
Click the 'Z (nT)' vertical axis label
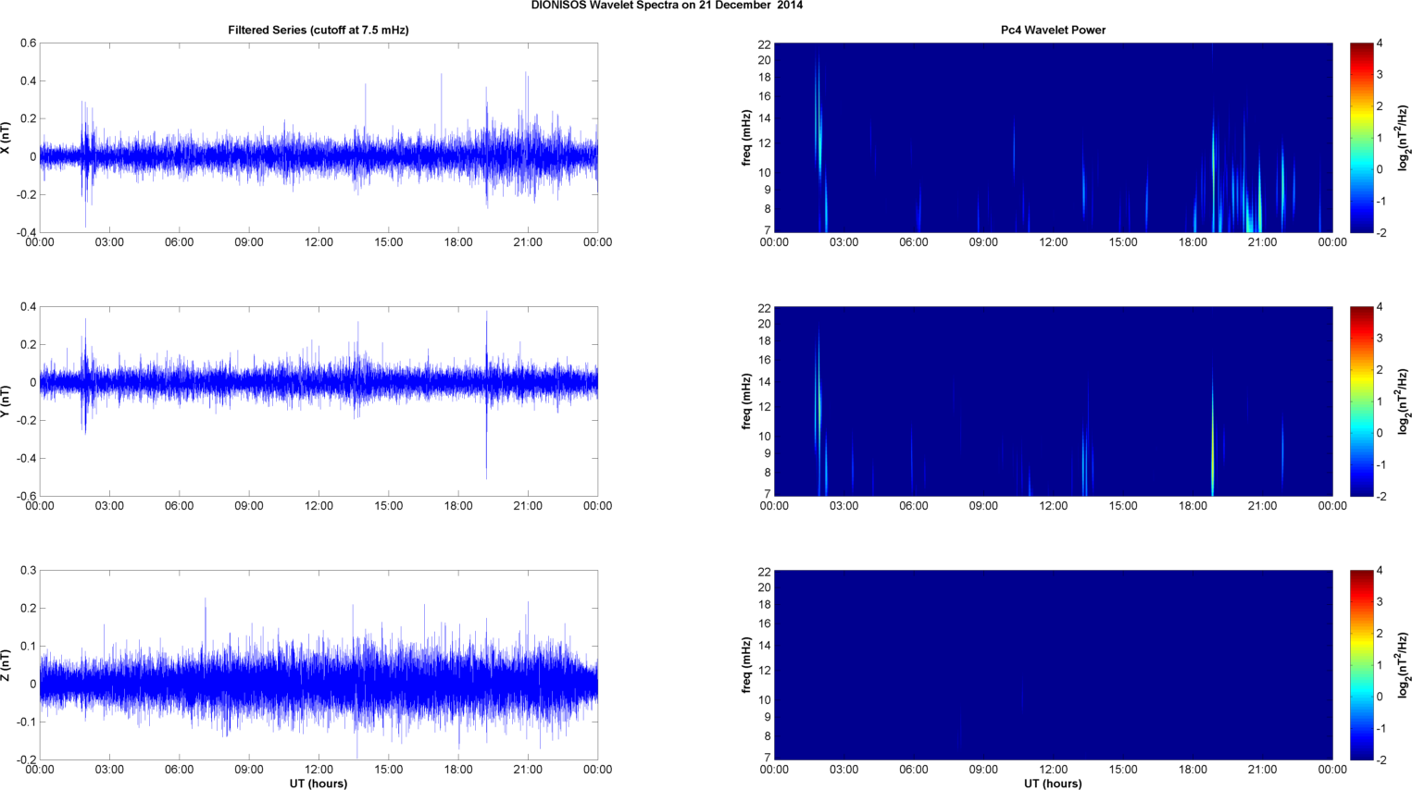[6, 664]
